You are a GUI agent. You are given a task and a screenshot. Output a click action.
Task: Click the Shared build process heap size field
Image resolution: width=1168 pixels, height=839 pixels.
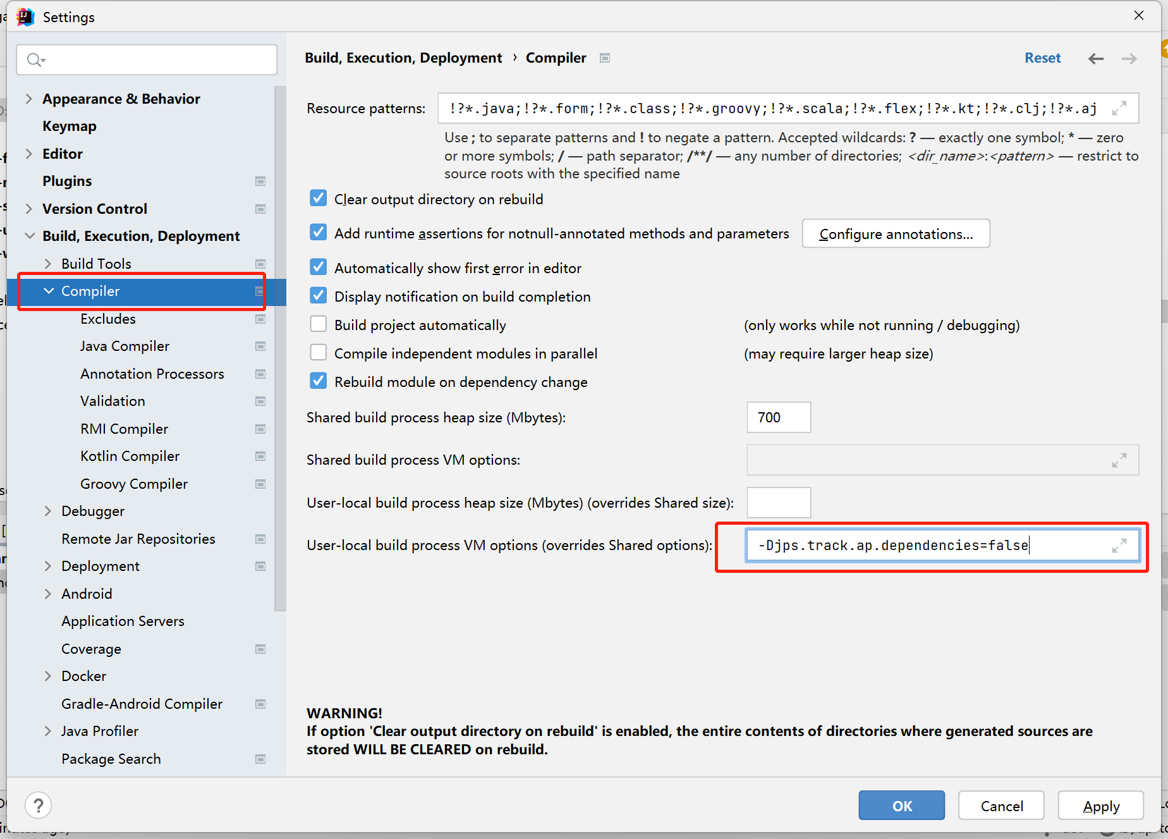click(x=779, y=417)
